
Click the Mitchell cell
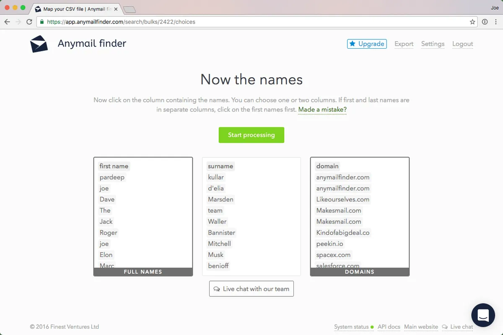pyautogui.click(x=220, y=243)
